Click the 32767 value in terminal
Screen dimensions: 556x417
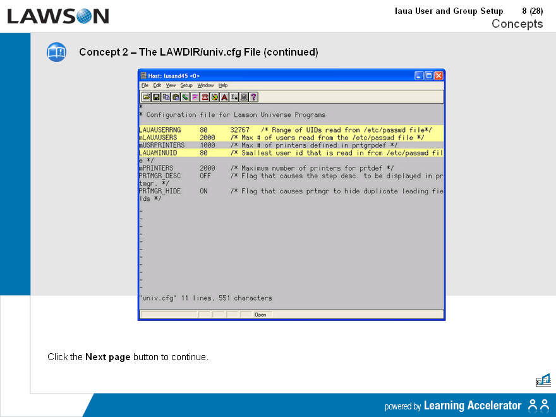tap(239, 130)
